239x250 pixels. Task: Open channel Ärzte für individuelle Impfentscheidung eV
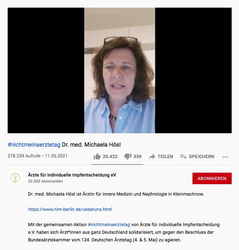coord(72,175)
